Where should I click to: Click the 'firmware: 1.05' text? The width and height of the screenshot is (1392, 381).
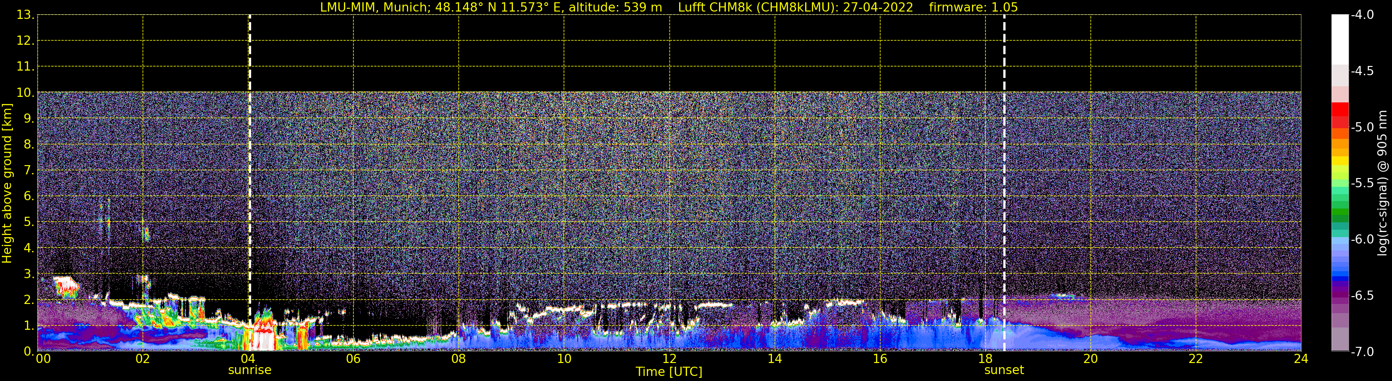click(973, 7)
